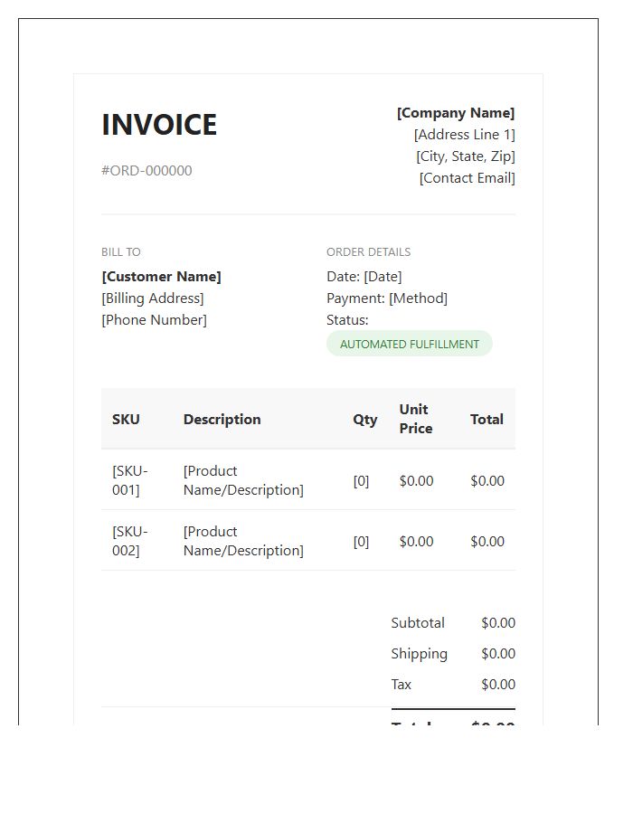Screen dimensions: 633x814
Task: Click the Subtotal amount $0.00
Action: [x=498, y=623]
